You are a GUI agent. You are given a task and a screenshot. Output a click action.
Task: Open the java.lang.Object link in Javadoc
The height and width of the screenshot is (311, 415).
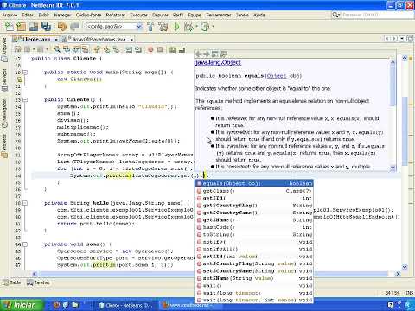[x=218, y=62]
